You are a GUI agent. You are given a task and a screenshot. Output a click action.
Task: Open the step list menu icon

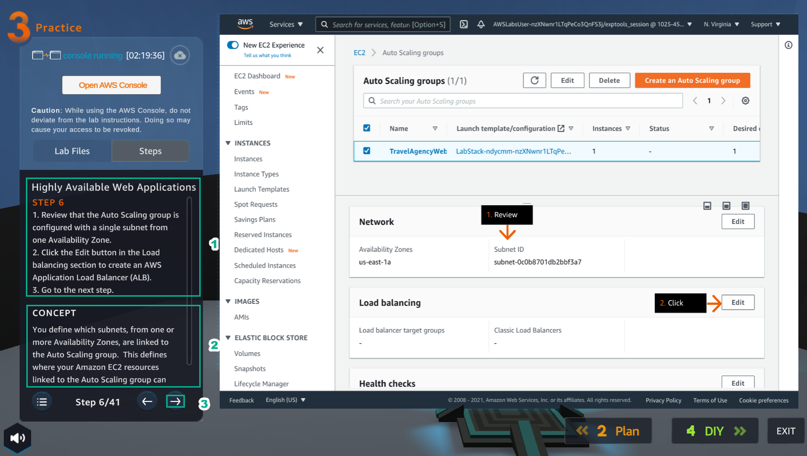(x=42, y=402)
